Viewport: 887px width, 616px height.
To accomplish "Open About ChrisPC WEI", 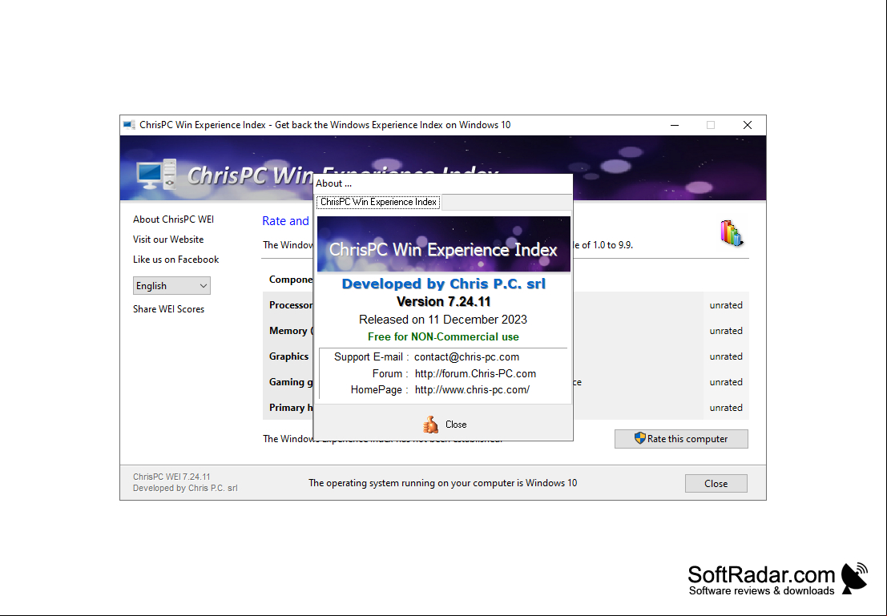I will point(173,219).
